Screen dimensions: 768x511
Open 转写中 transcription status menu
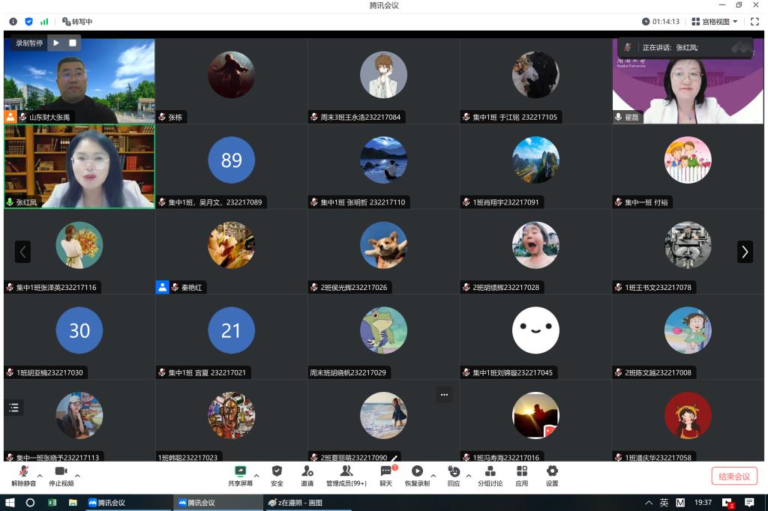tap(77, 22)
